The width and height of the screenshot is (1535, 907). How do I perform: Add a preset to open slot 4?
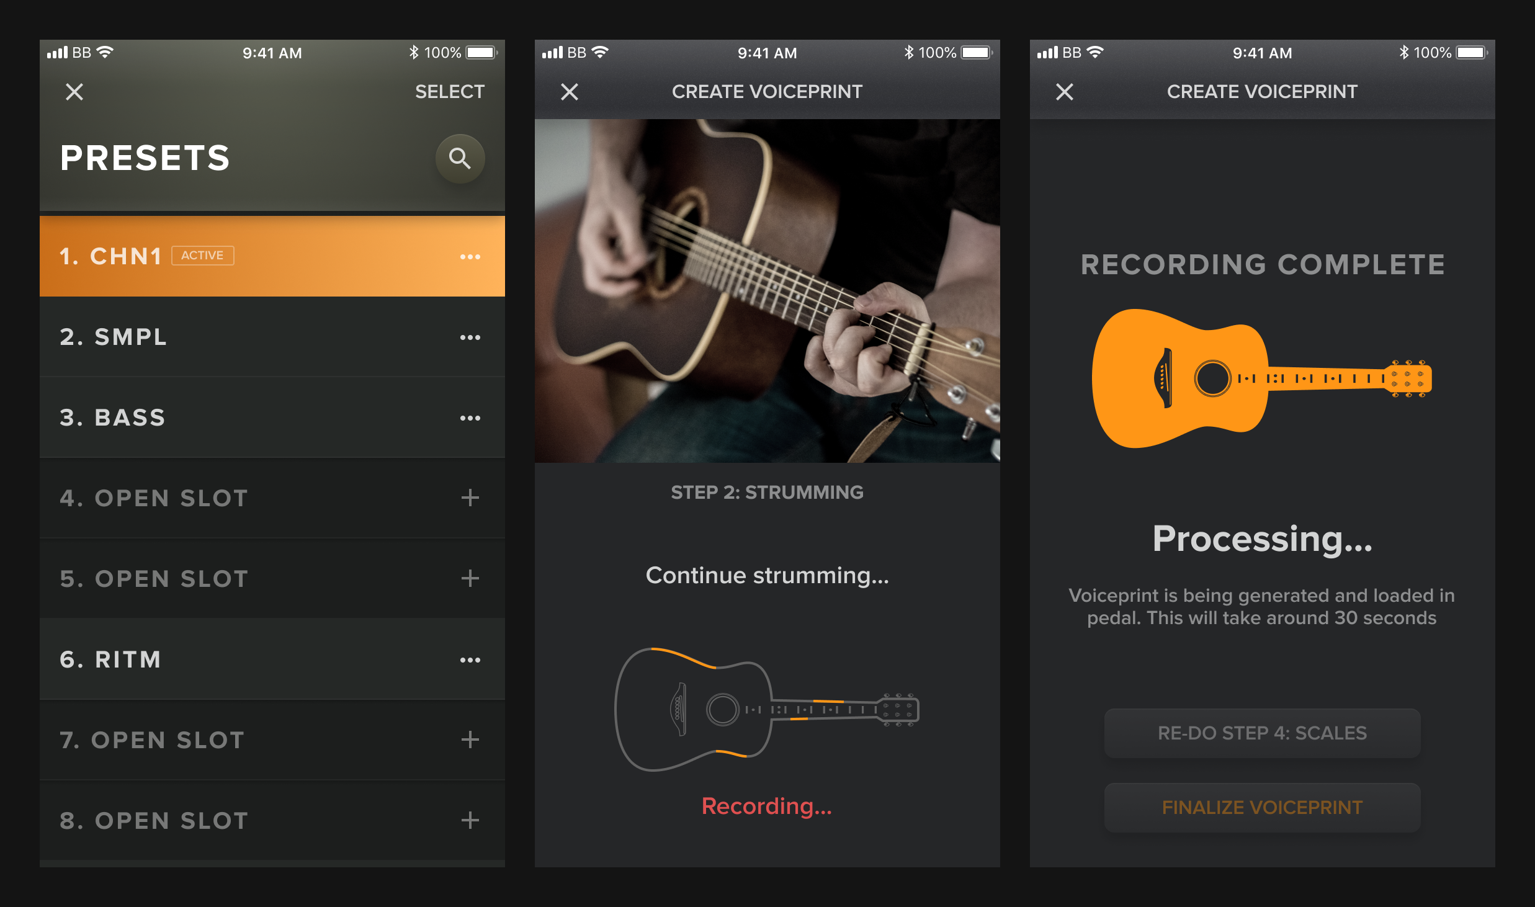click(470, 498)
